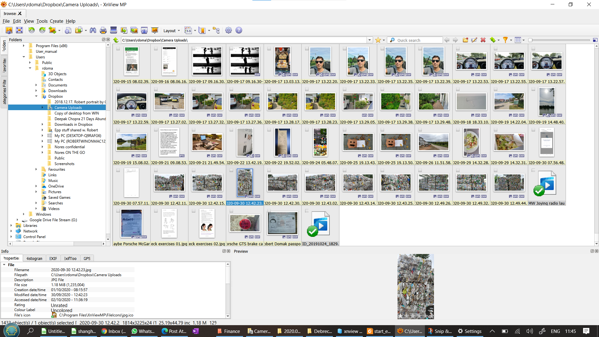599x337 pixels.
Task: Select Downloads folder in the tree
Action: pos(57,91)
